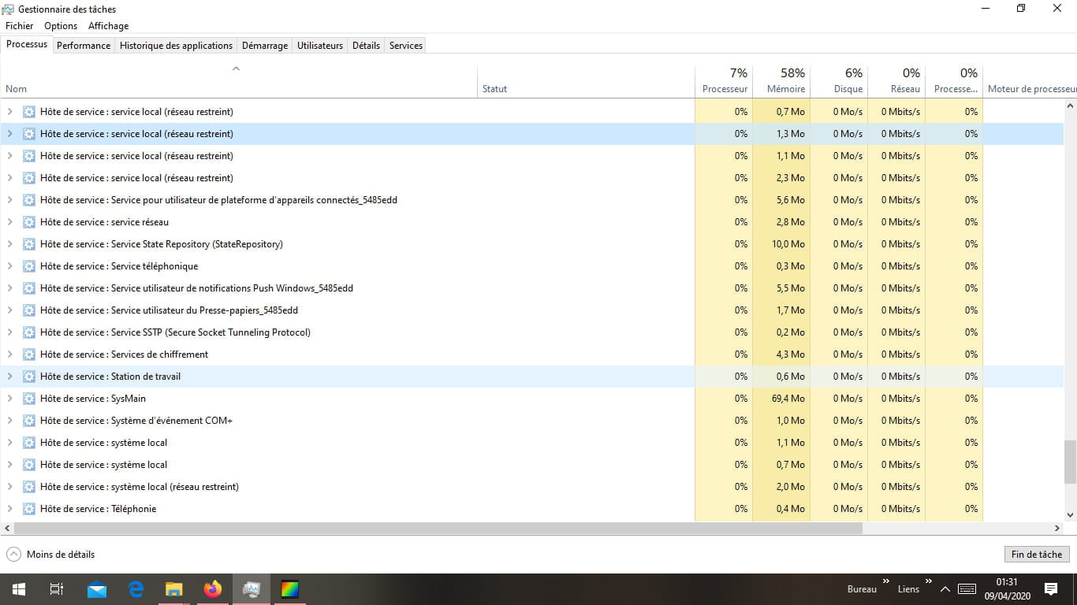Click the touch keyboard tray icon

tap(967, 589)
